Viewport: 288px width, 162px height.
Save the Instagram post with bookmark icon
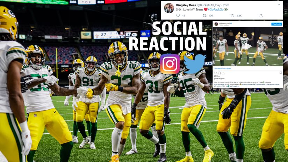[280, 73]
